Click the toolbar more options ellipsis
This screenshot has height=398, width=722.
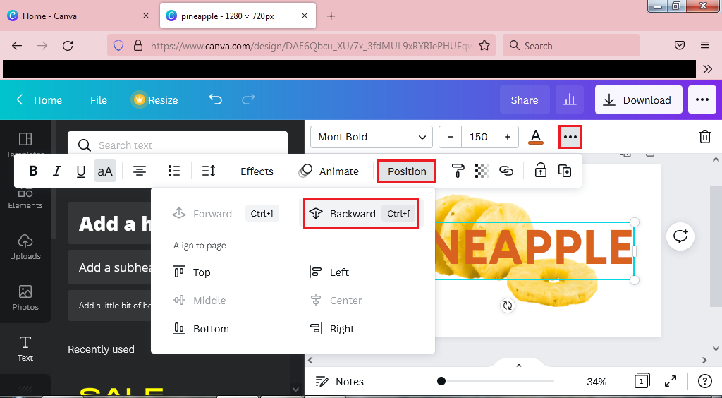click(x=570, y=137)
